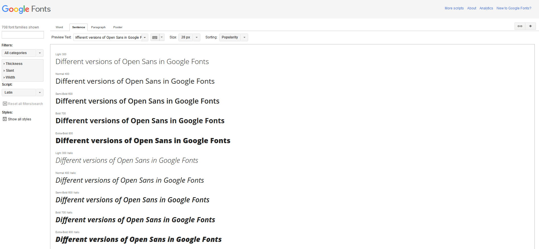
Task: Open the About link
Action: point(472,8)
